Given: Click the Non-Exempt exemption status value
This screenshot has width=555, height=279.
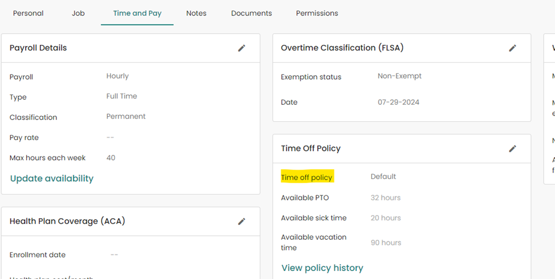Looking at the screenshot, I should pos(400,76).
